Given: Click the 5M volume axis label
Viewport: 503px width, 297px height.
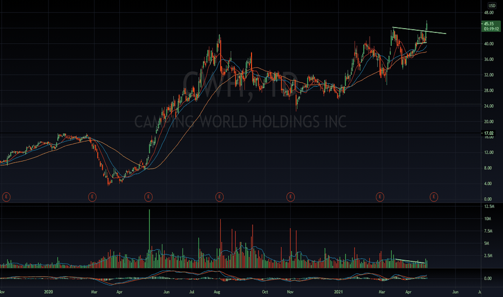Looking at the screenshot, I should point(487,244).
